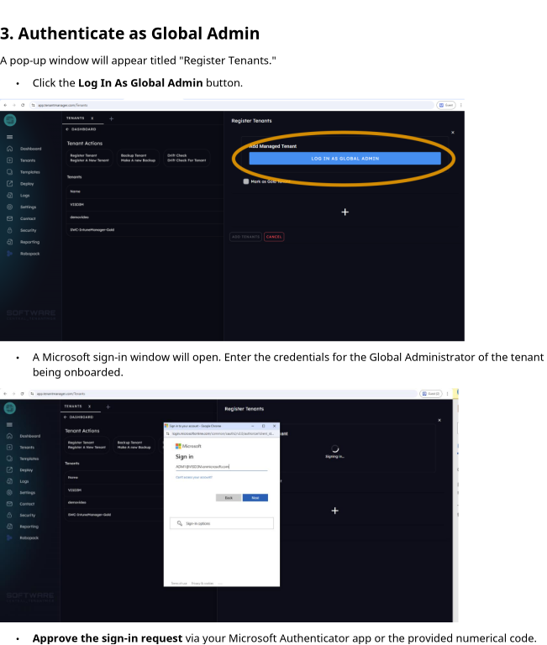Click Dashboard icon in upper screenshot's sidebar

(x=10, y=149)
